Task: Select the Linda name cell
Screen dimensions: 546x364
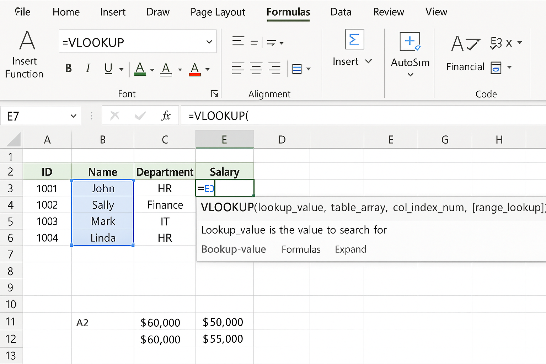Action: coord(103,237)
